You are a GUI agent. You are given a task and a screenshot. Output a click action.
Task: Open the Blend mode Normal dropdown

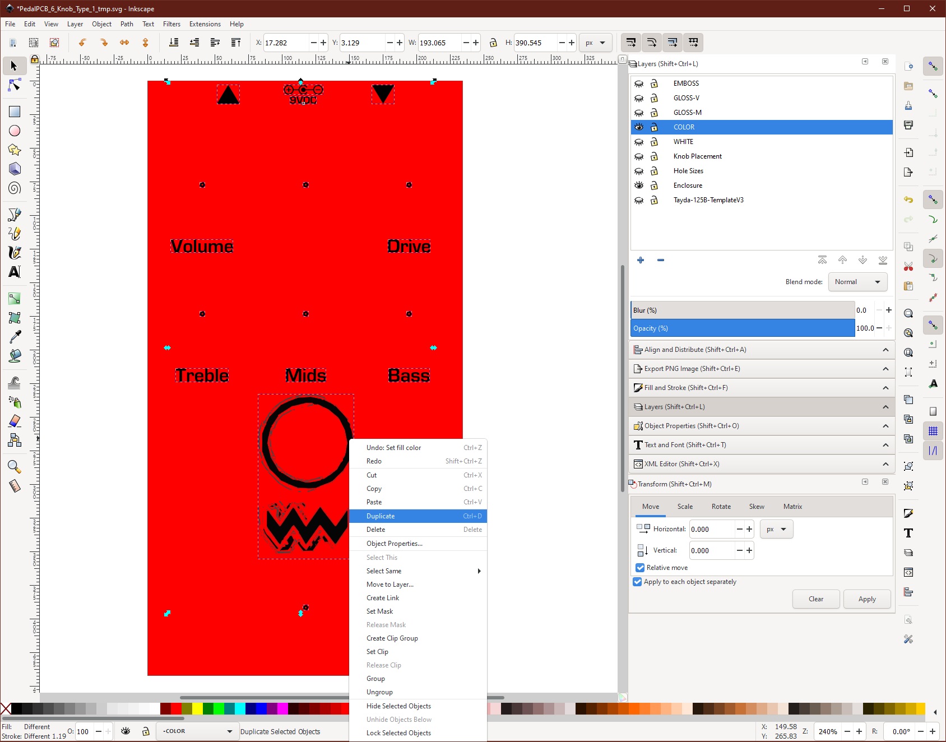point(857,282)
